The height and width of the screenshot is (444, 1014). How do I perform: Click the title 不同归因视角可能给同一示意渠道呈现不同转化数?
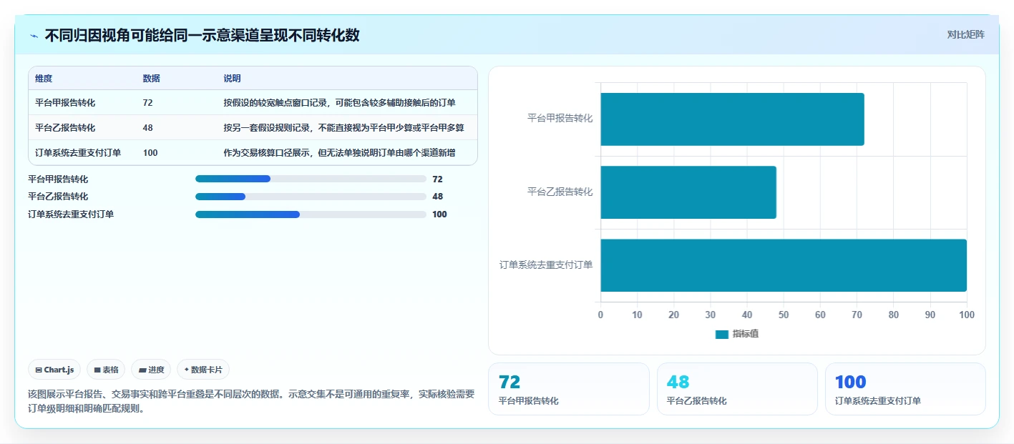click(202, 35)
